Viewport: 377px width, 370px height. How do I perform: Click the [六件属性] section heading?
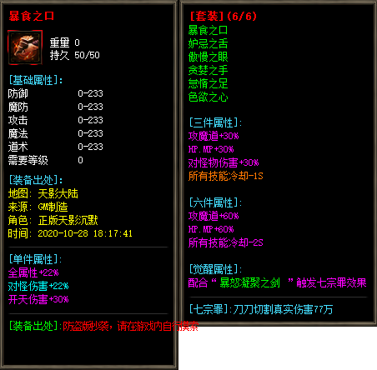pos(215,202)
